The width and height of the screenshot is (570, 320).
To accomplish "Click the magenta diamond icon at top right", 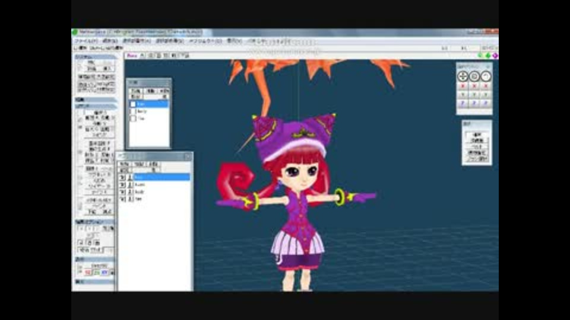I will tap(495, 56).
